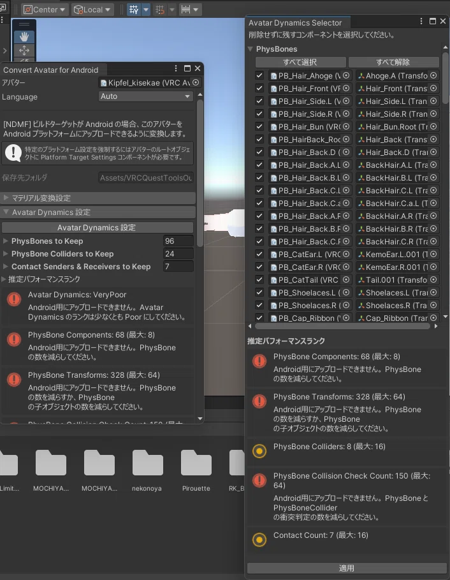Open the Language Auto dropdown
Screen dimensions: 450x580
[145, 96]
